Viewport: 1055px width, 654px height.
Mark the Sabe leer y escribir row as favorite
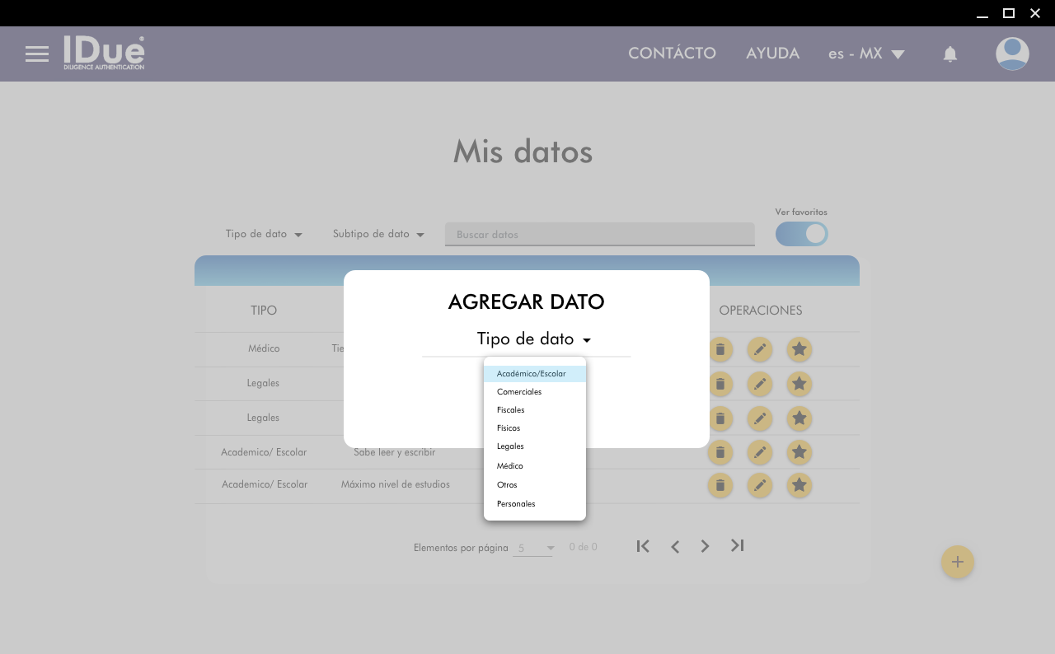[x=799, y=451]
